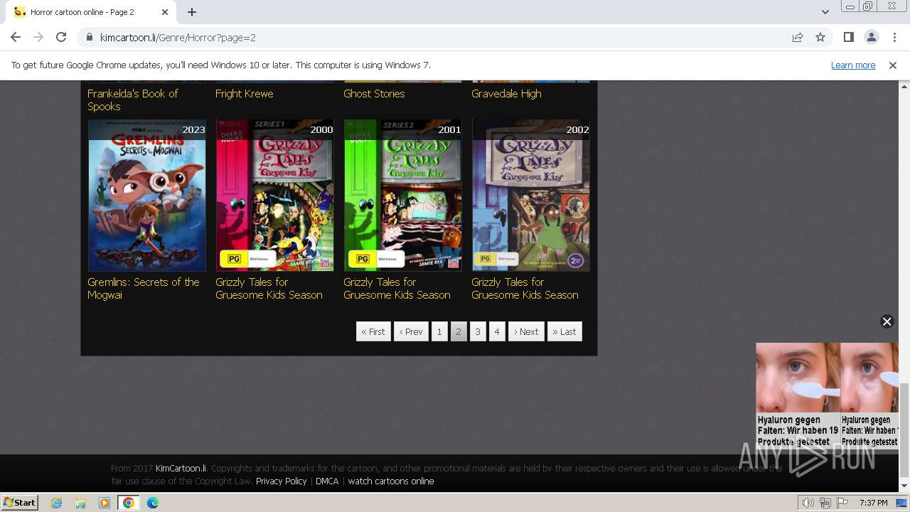
Task: Launch Internet Explorer from taskbar
Action: (x=56, y=503)
